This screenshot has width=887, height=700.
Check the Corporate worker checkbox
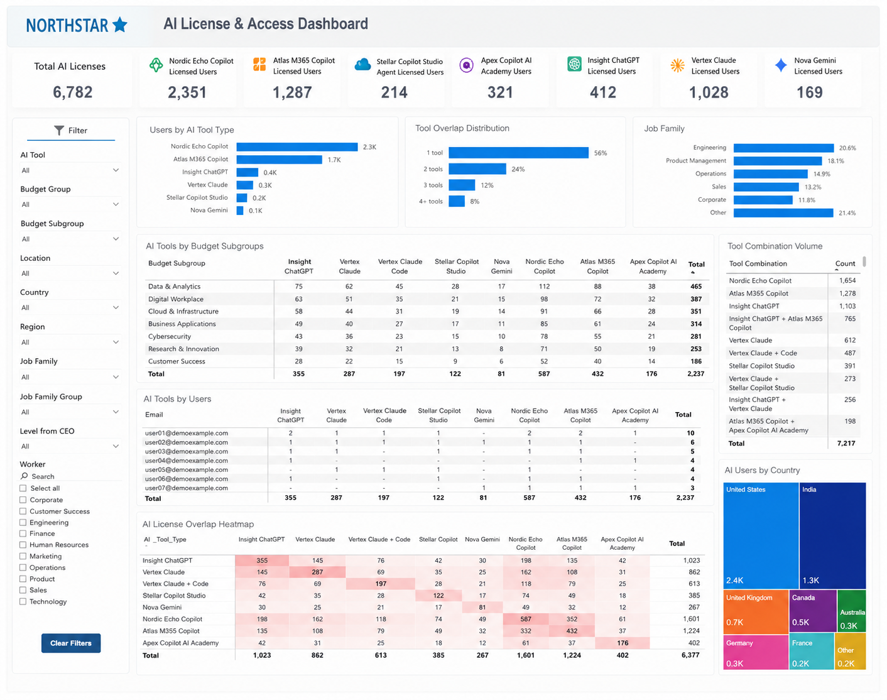pos(23,500)
